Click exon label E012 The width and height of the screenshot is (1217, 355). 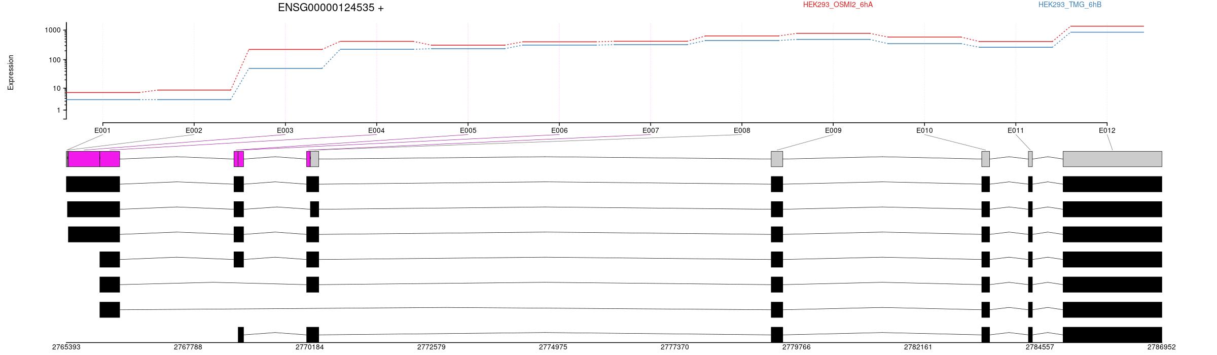[x=1107, y=130]
